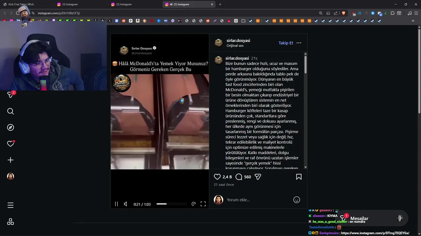Close the active Instagram tab
Image resolution: width=421 pixels, height=236 pixels.
tap(212, 4)
